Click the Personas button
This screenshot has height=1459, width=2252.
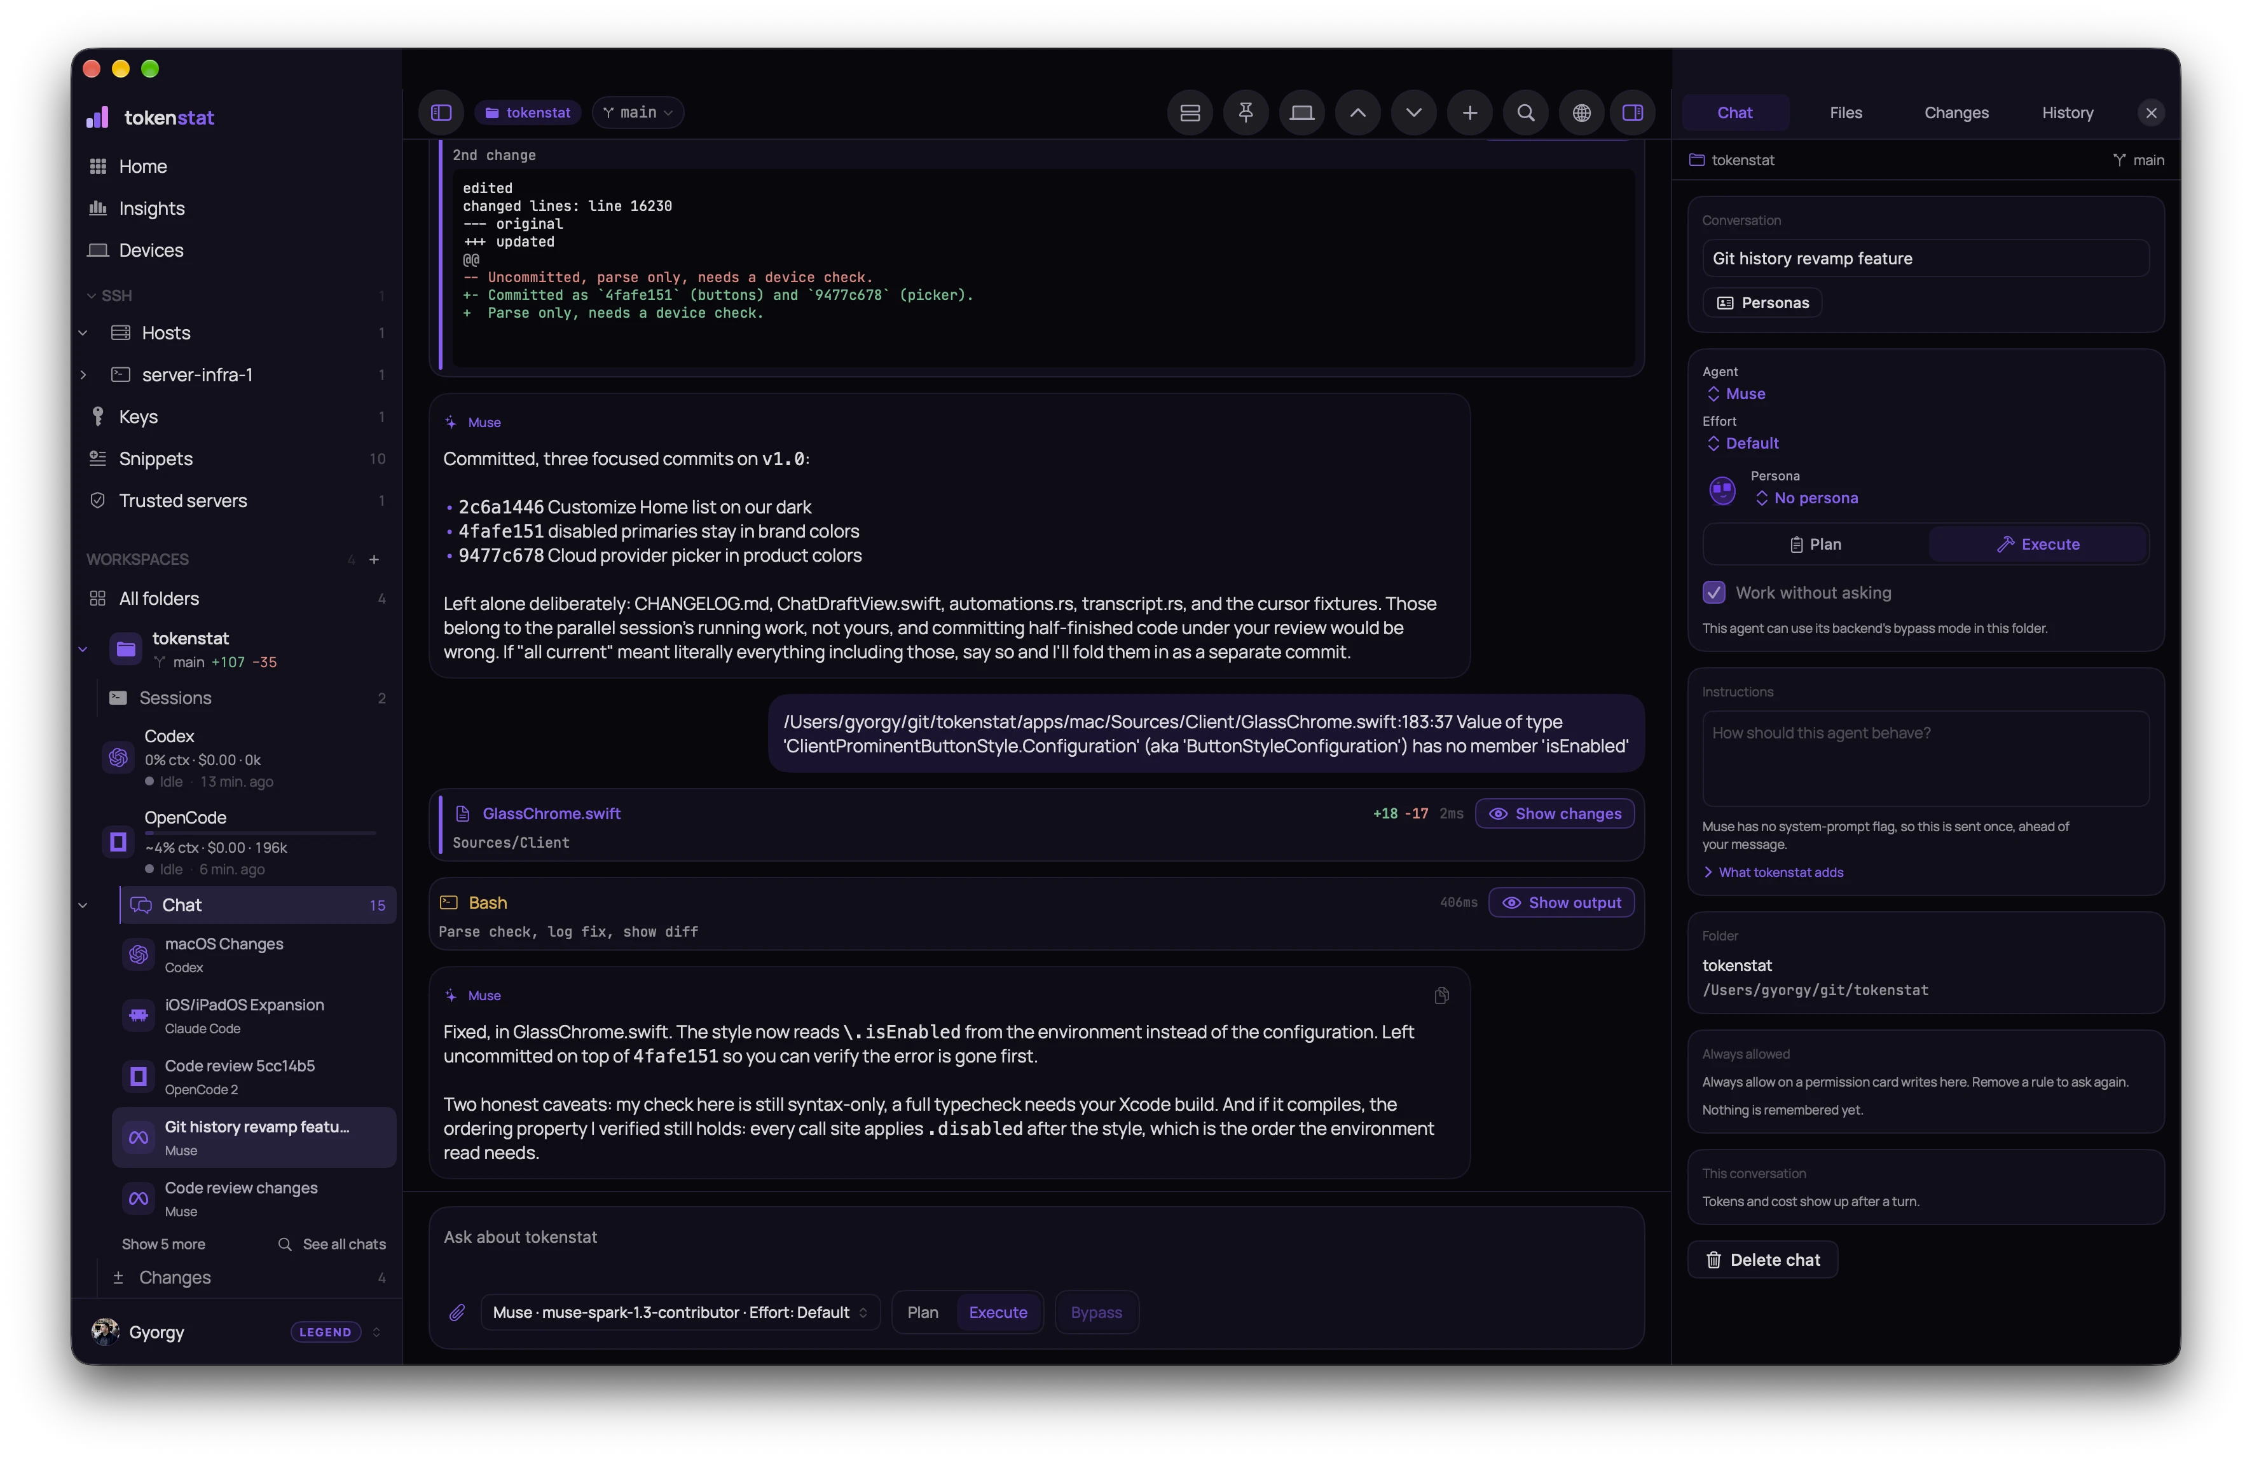[1762, 304]
